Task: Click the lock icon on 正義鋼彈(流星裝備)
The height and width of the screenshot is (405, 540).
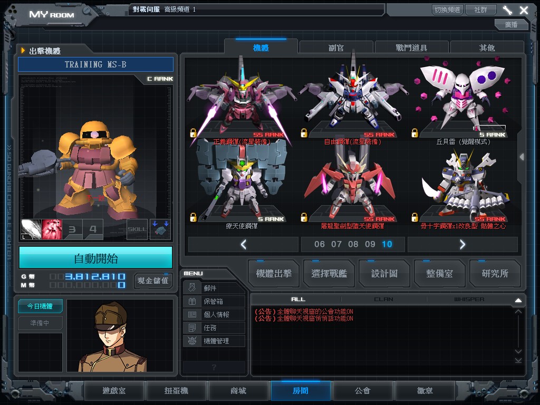Action: 193,133
